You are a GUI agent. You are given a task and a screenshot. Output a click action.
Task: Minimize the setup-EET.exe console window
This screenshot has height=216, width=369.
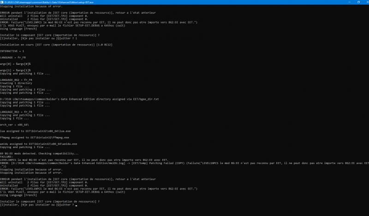[x=350, y=2]
